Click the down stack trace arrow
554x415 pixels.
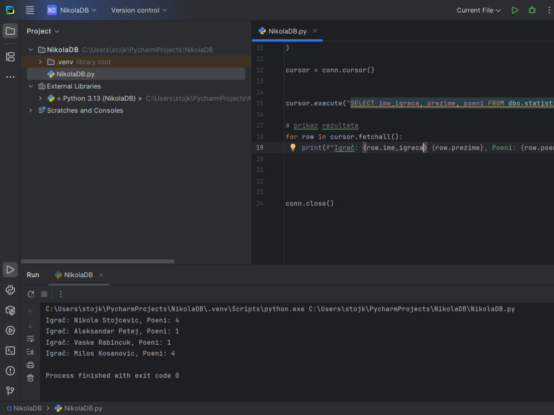30,325
